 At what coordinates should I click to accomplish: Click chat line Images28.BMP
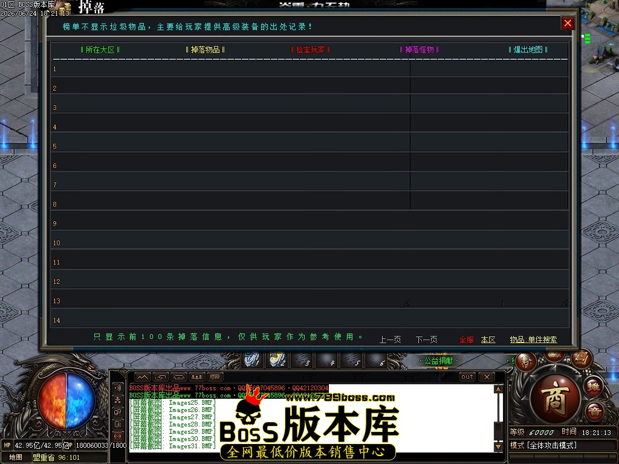tap(173, 424)
